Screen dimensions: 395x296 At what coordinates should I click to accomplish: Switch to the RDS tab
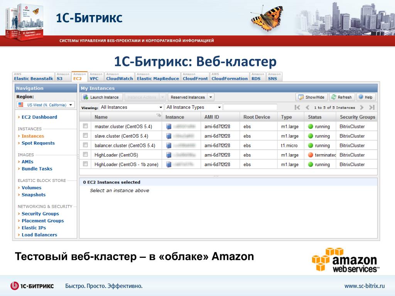click(x=258, y=77)
